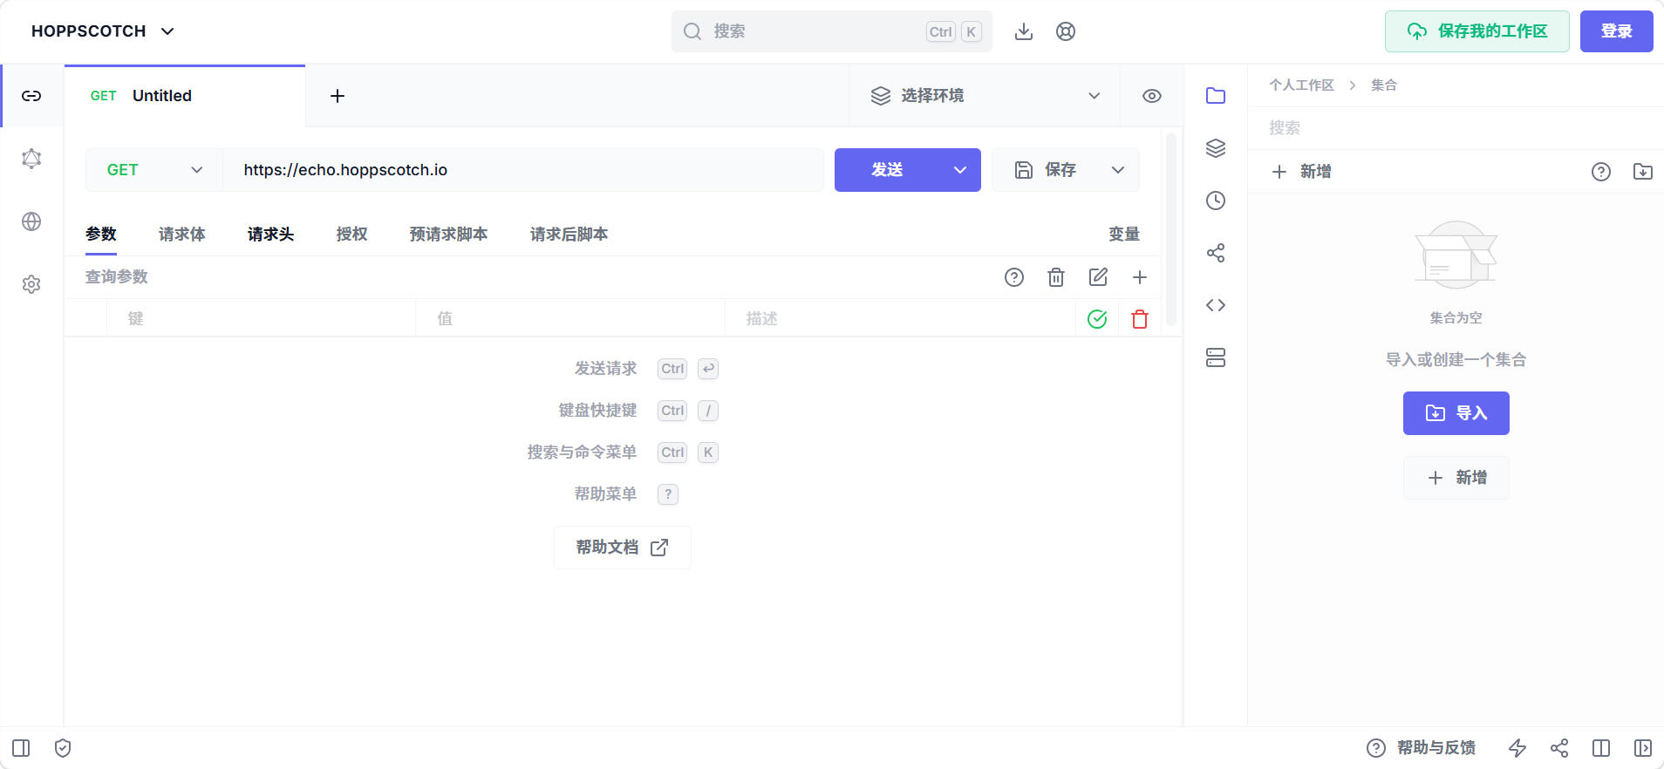The height and width of the screenshot is (769, 1664).
Task: Toggle the right collections sidebar
Action: (1643, 748)
